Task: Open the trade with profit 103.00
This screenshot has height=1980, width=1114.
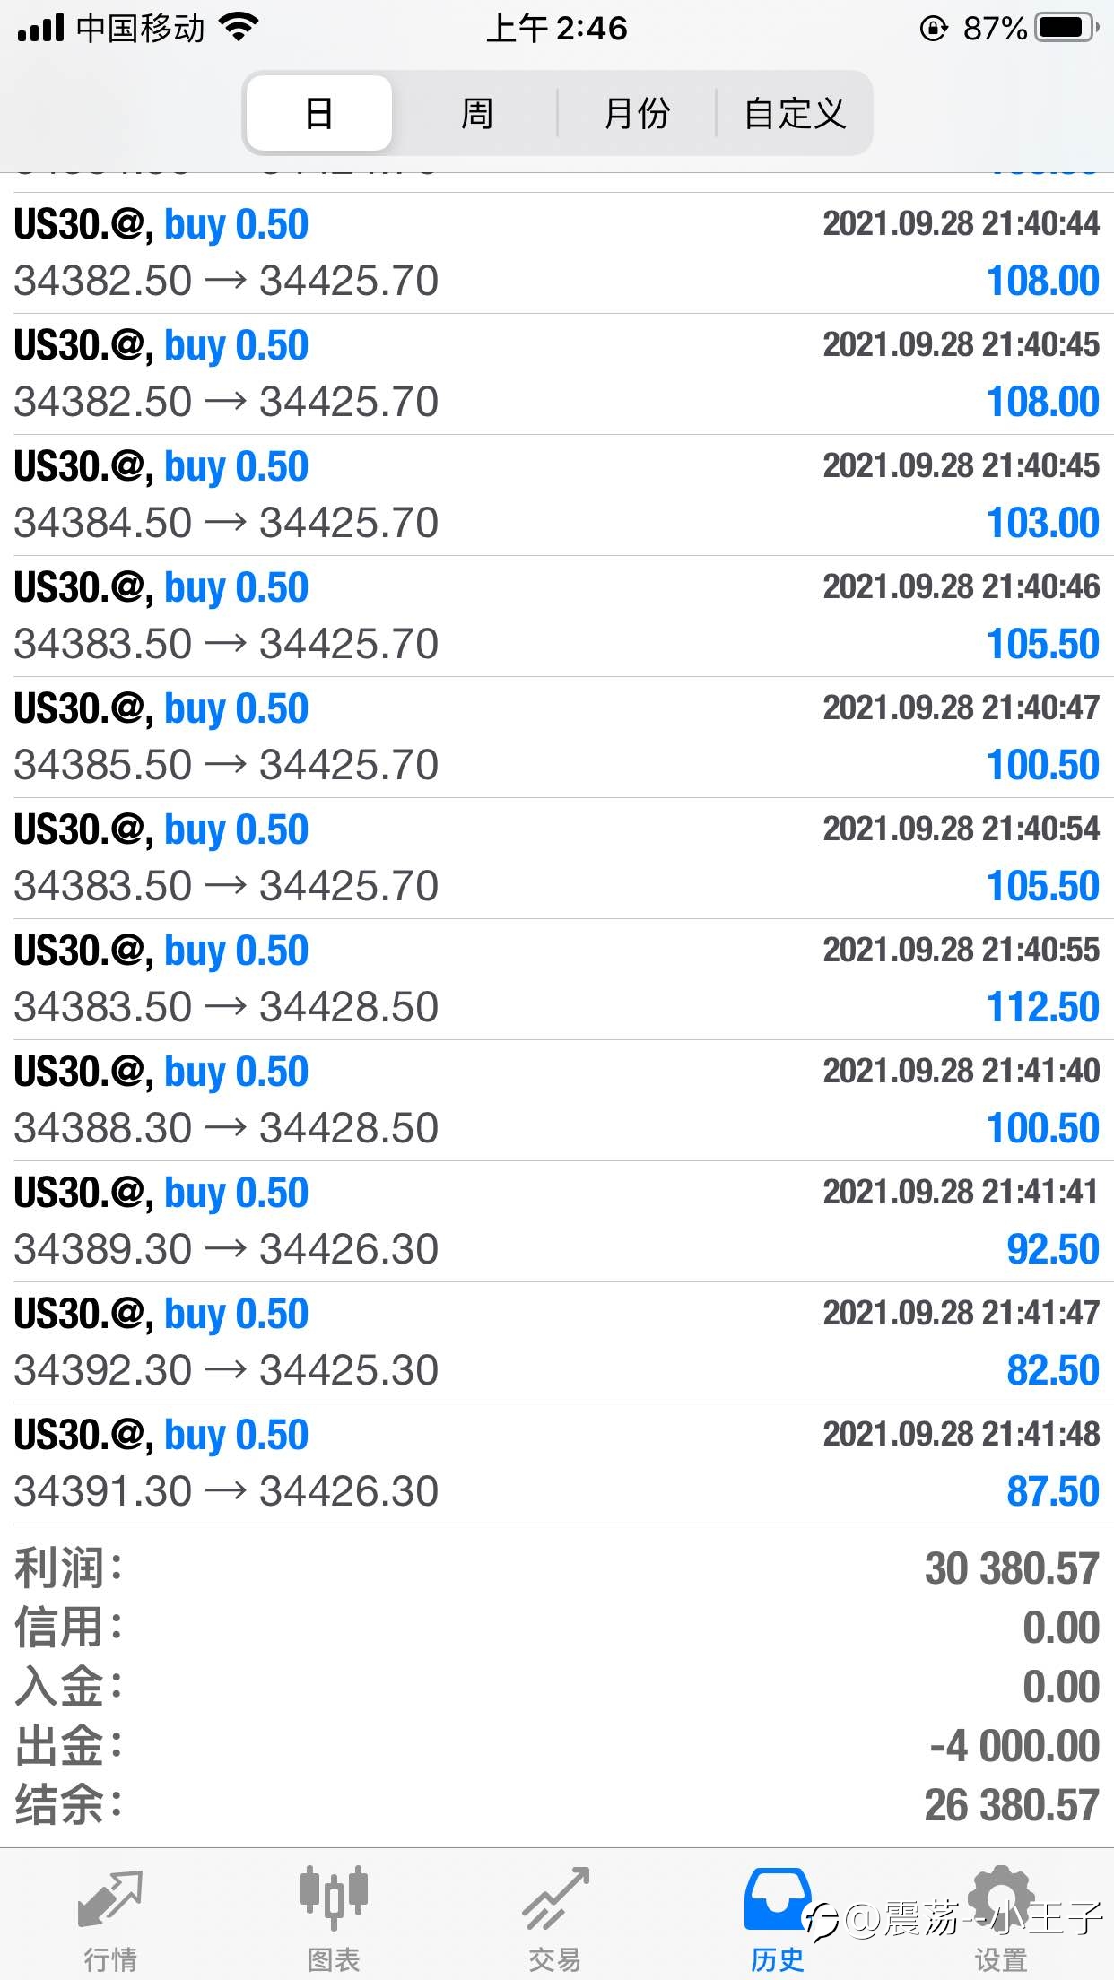Action: (557, 495)
